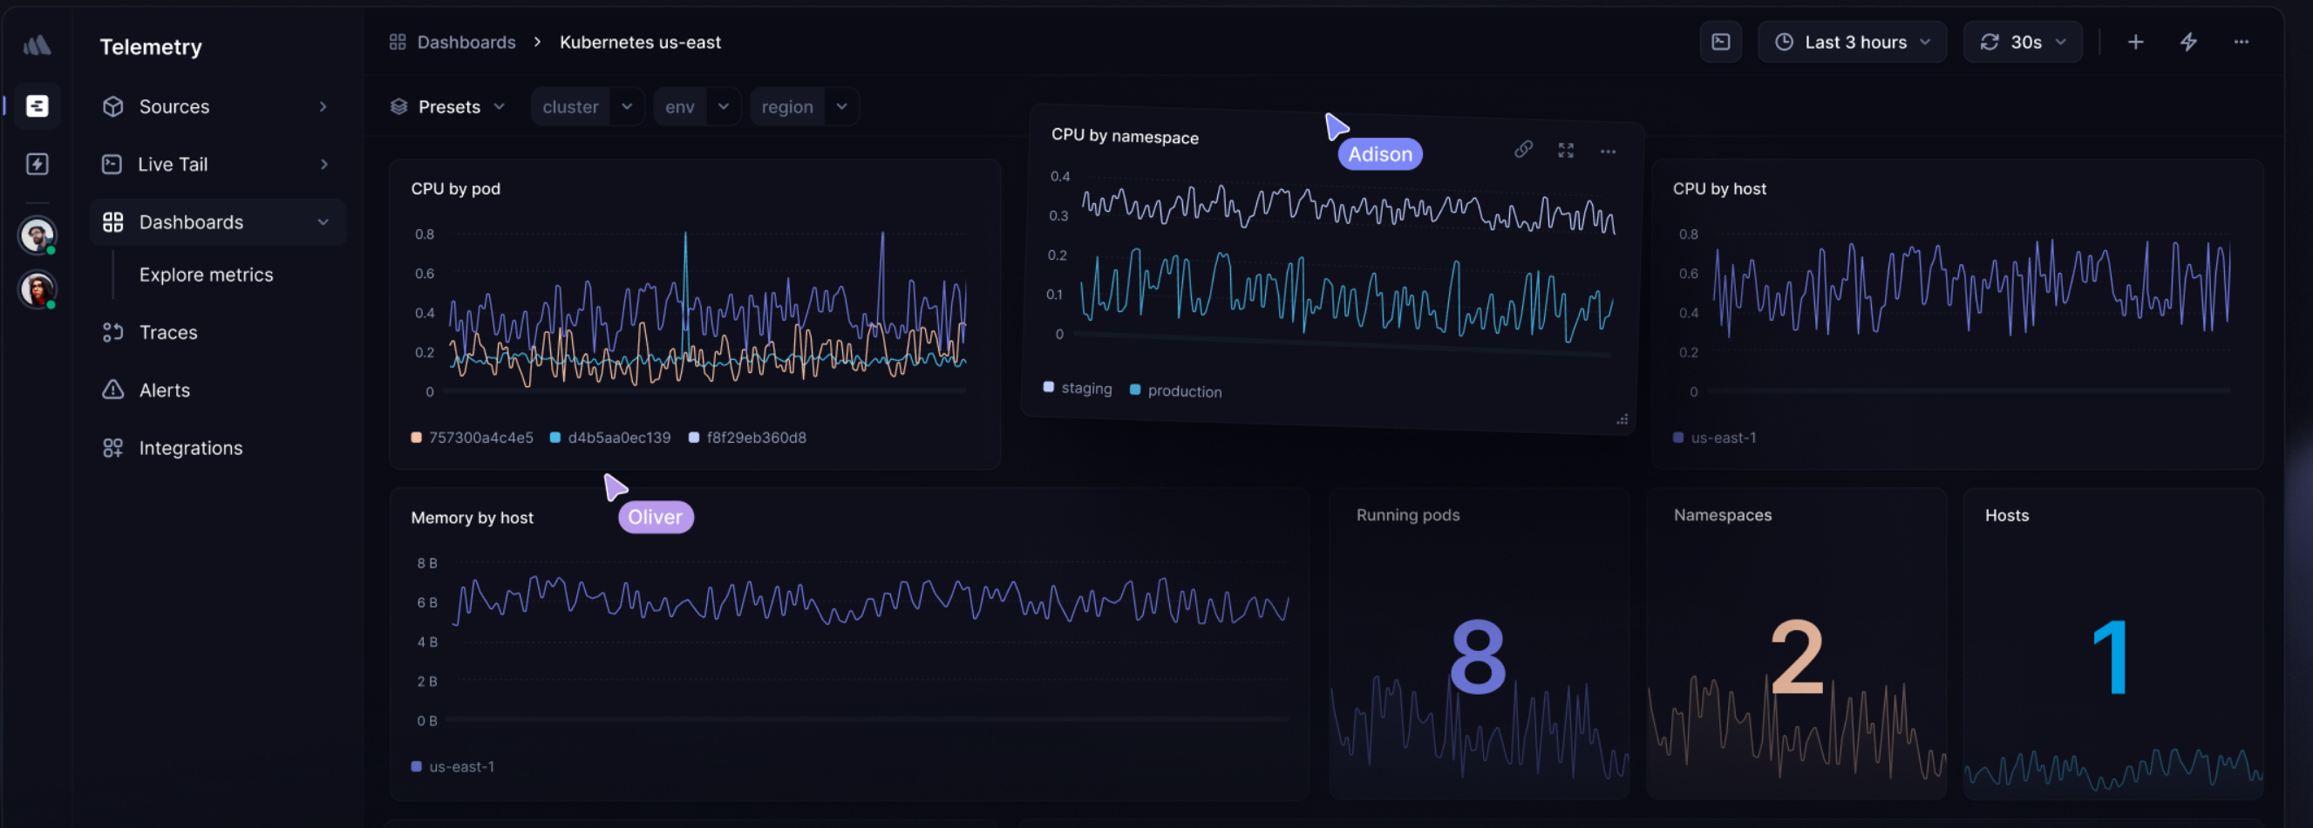This screenshot has height=828, width=2313.
Task: Click the region filter field
Action: 787,107
